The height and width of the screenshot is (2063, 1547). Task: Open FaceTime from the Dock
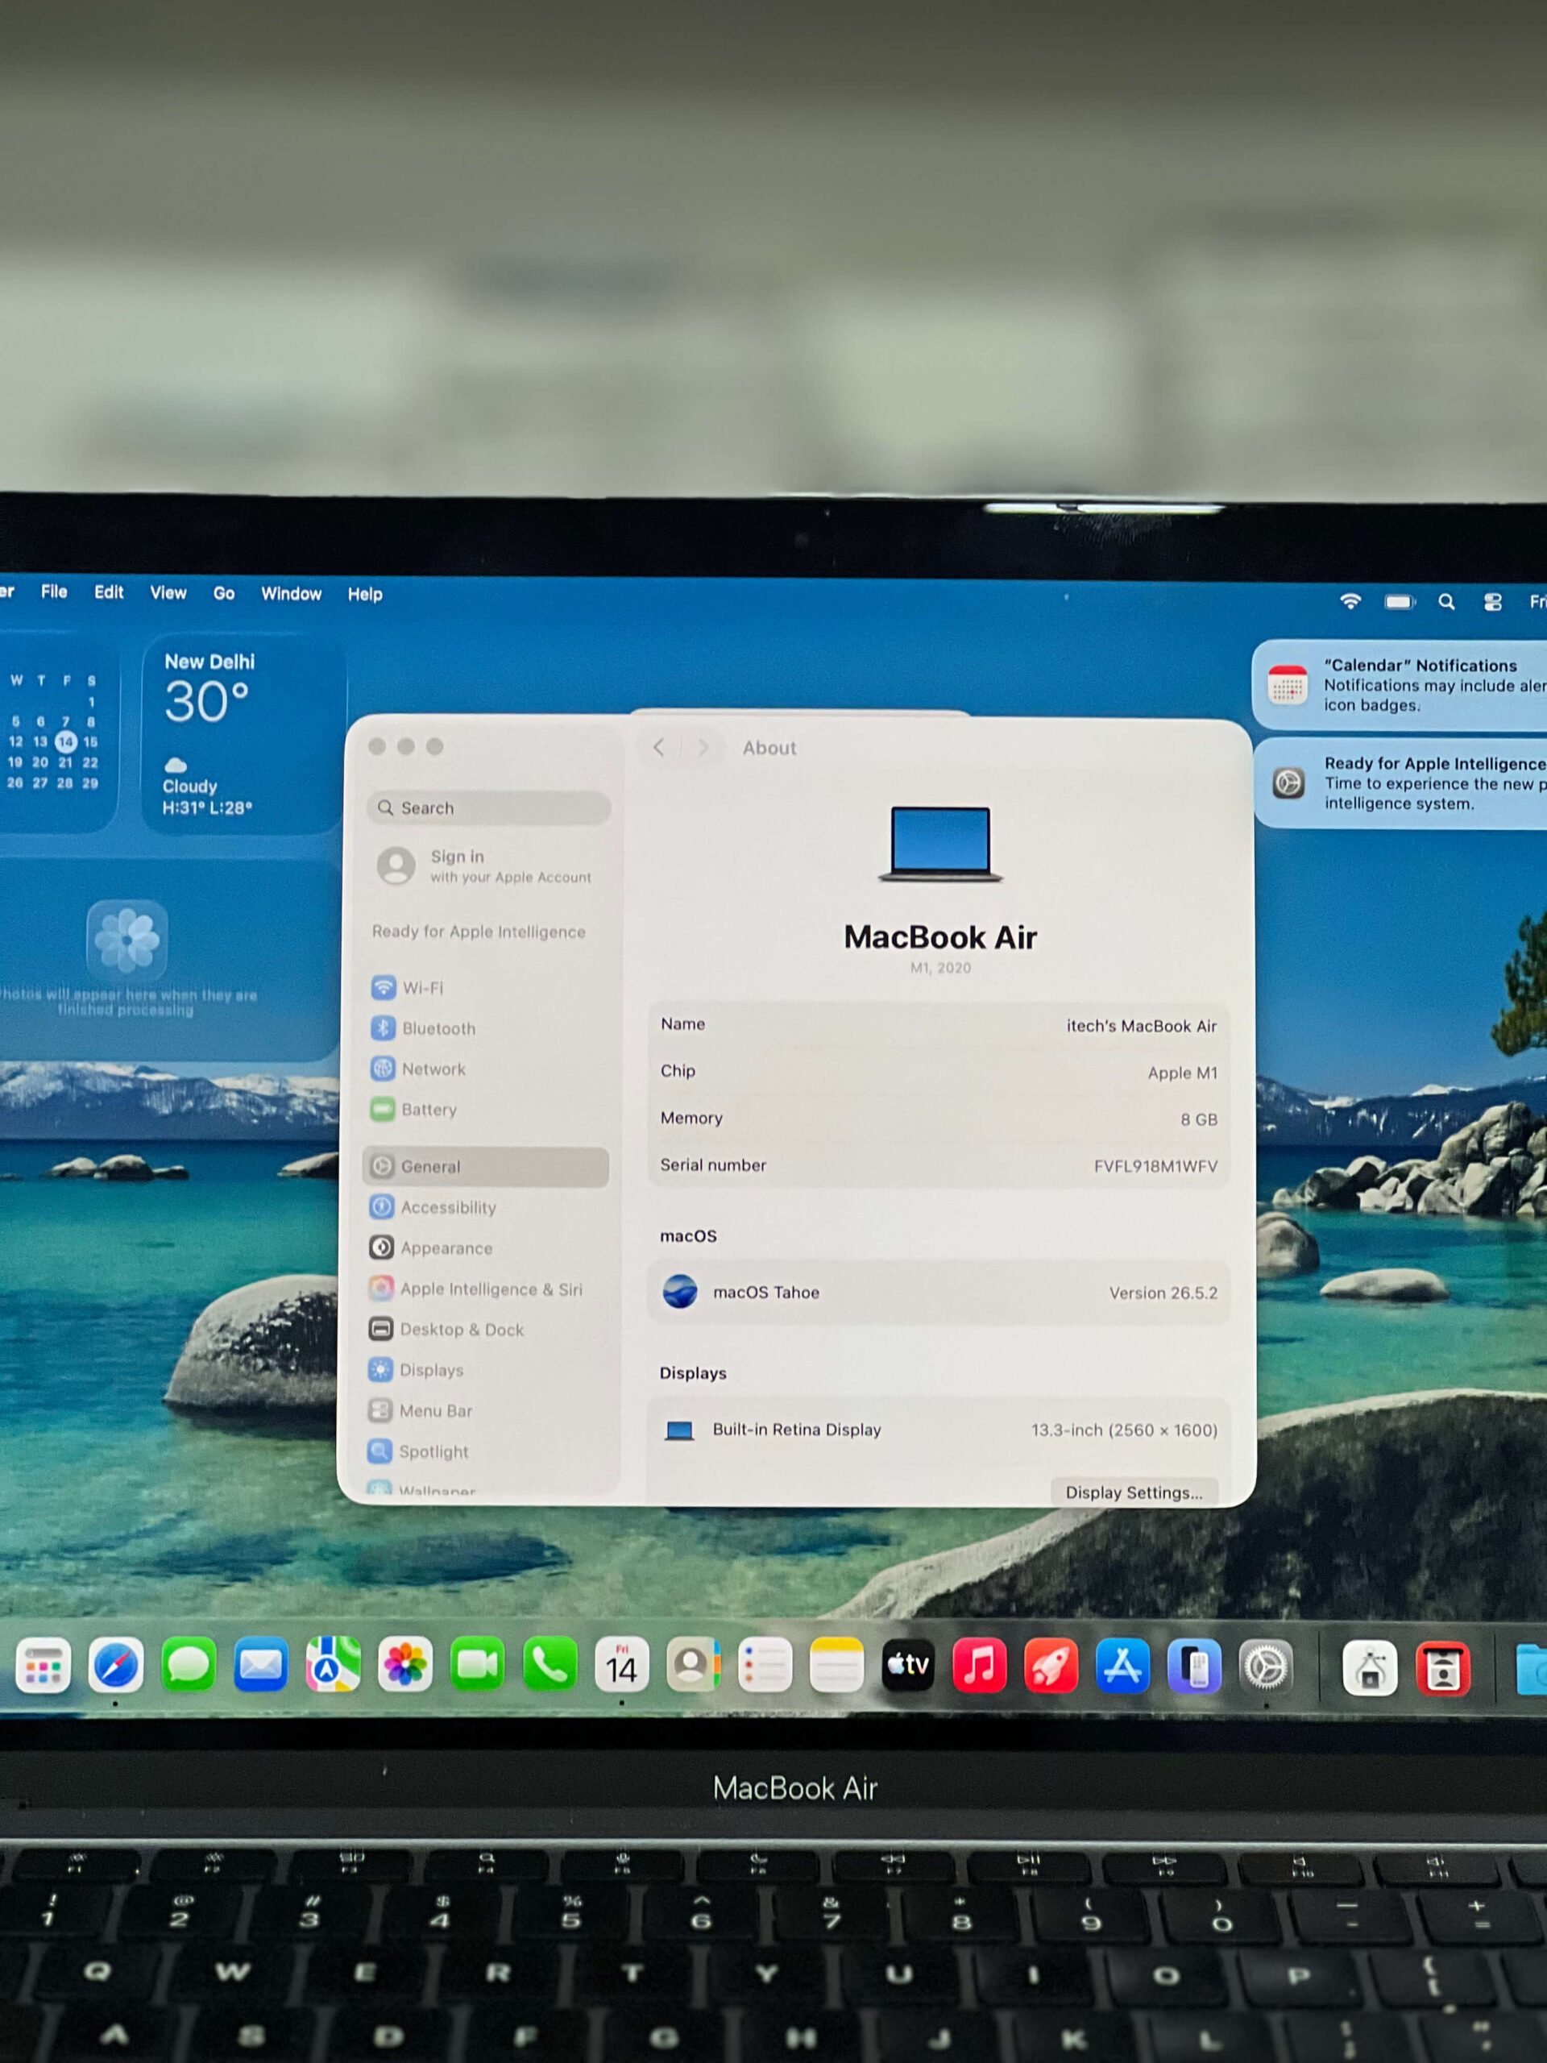pos(478,1666)
